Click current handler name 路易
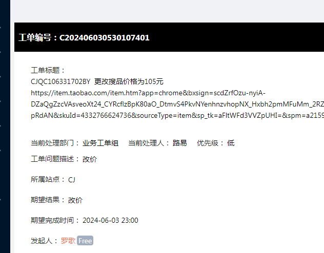The image size is (324, 253). click(x=180, y=143)
